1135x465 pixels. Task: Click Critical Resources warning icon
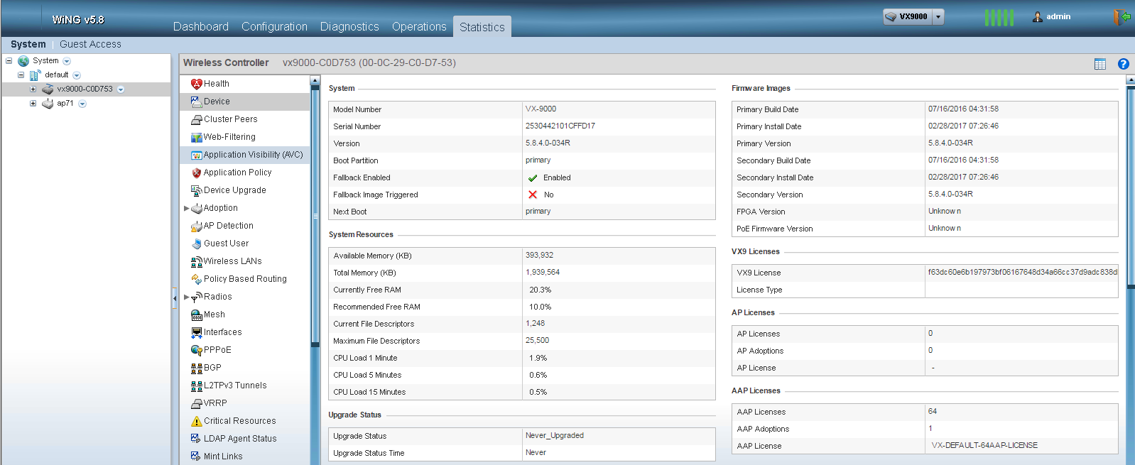coord(197,421)
